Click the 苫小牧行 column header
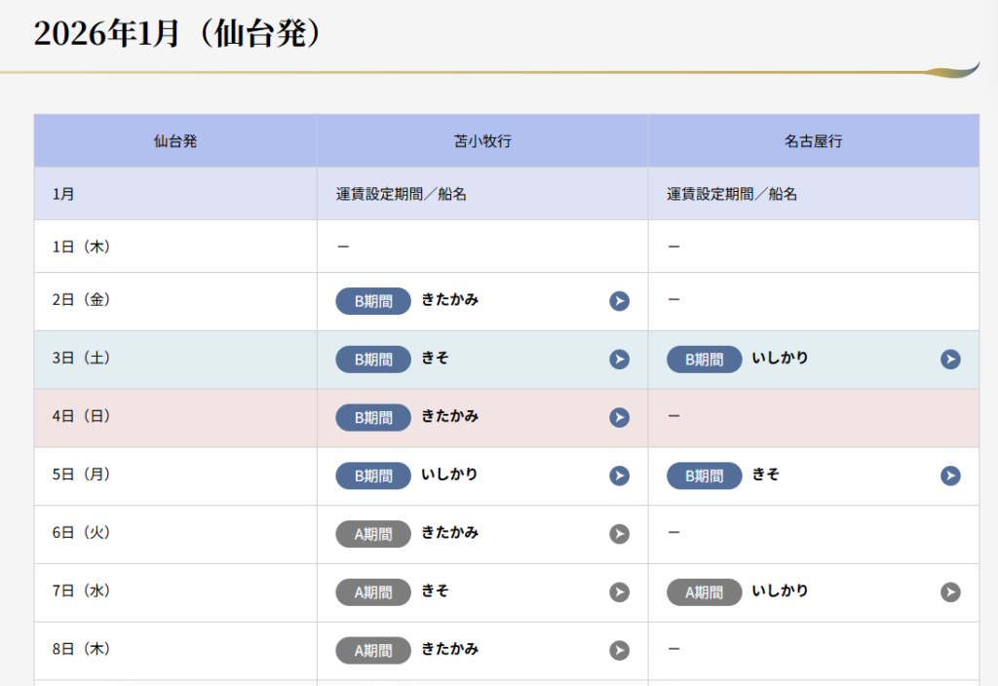The image size is (998, 686). coord(482,141)
